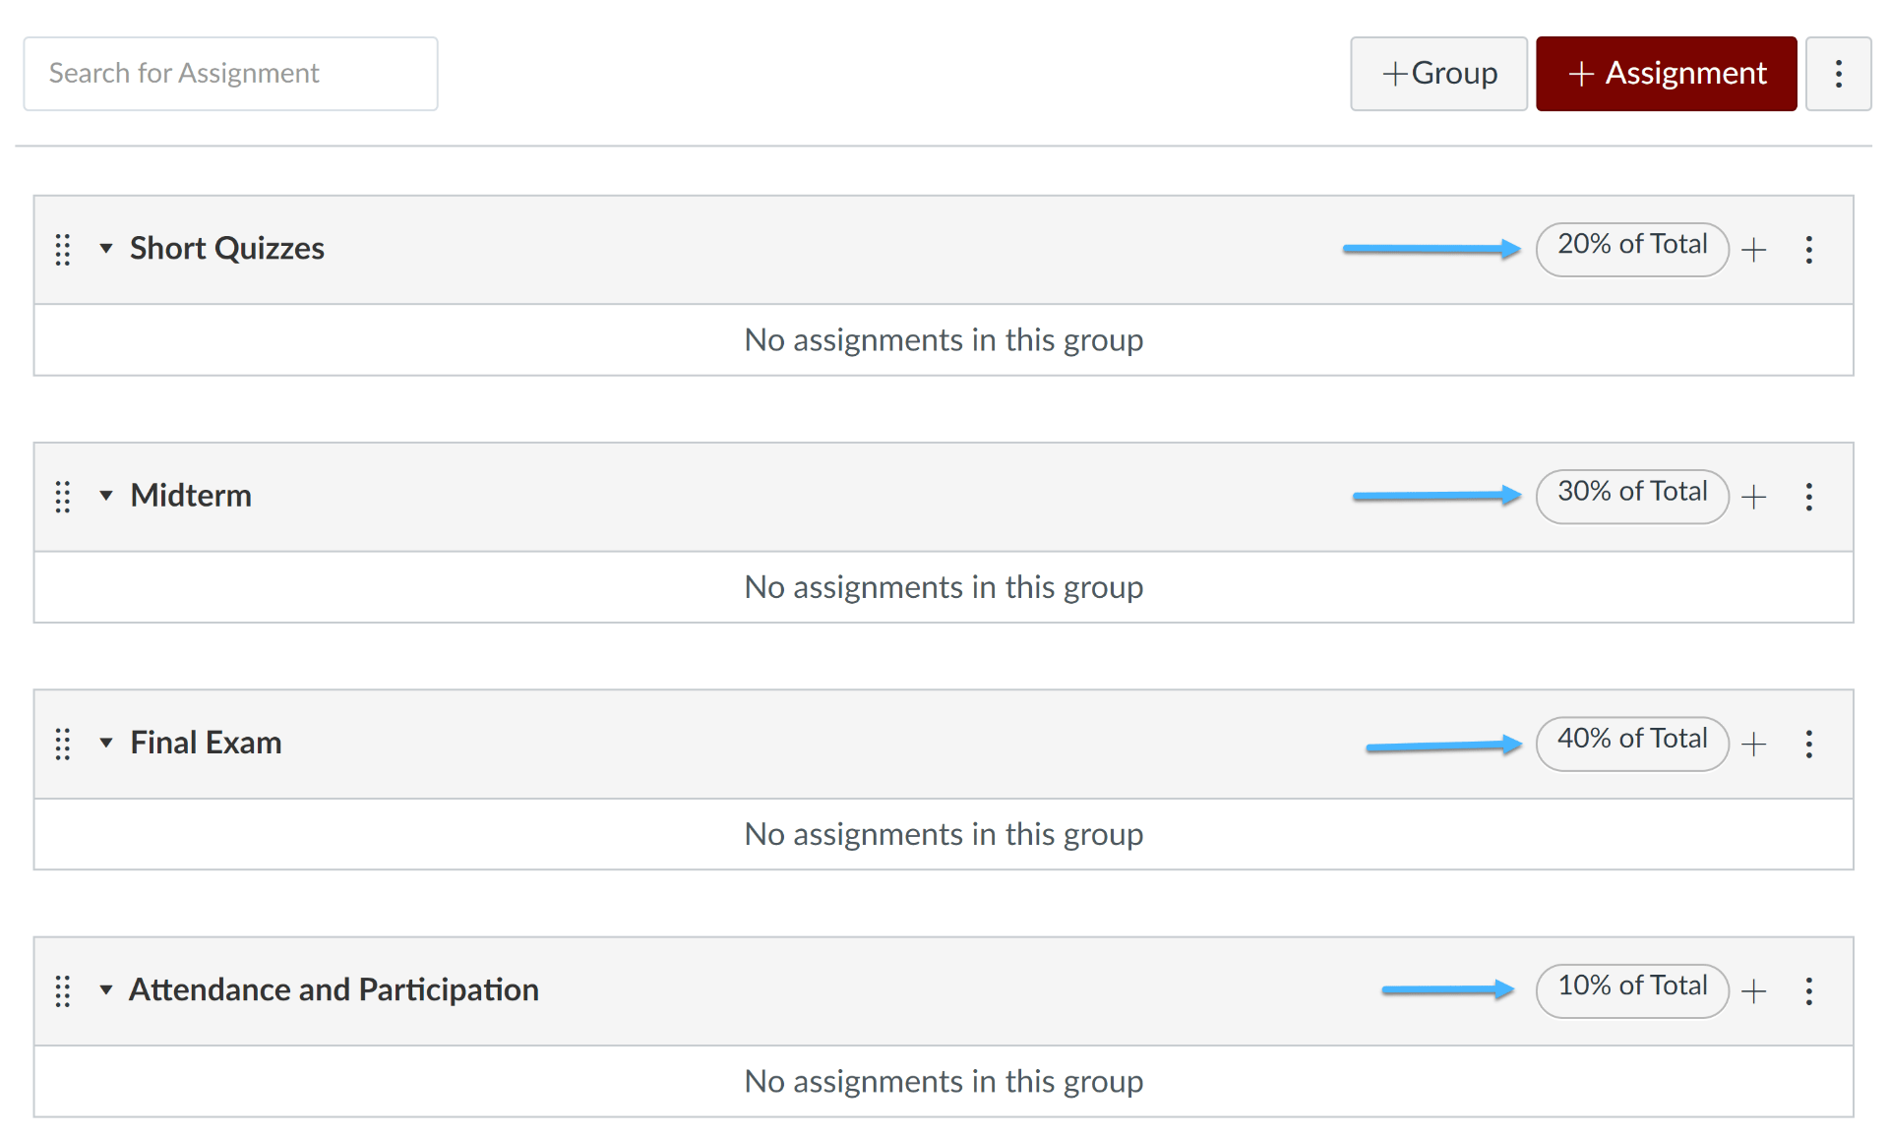Screen dimensions: 1889x1135
Task: Add an assignment to Final Exam with plus icon
Action: (1754, 745)
